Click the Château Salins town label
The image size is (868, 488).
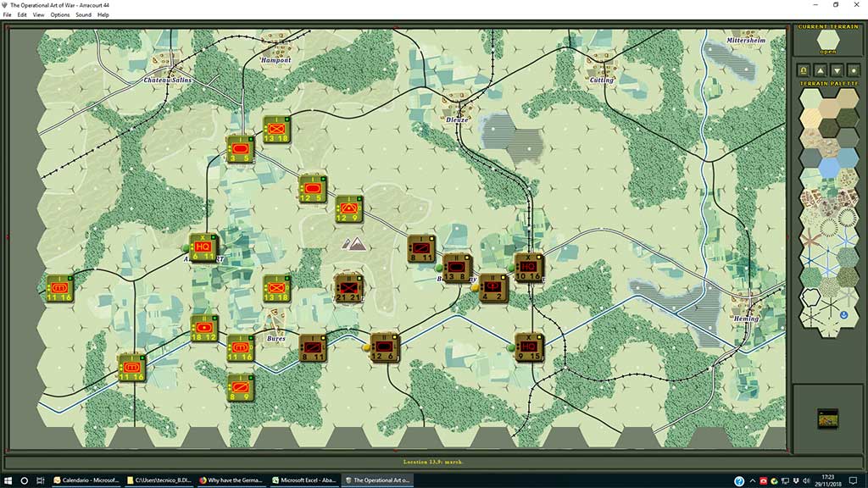[167, 80]
